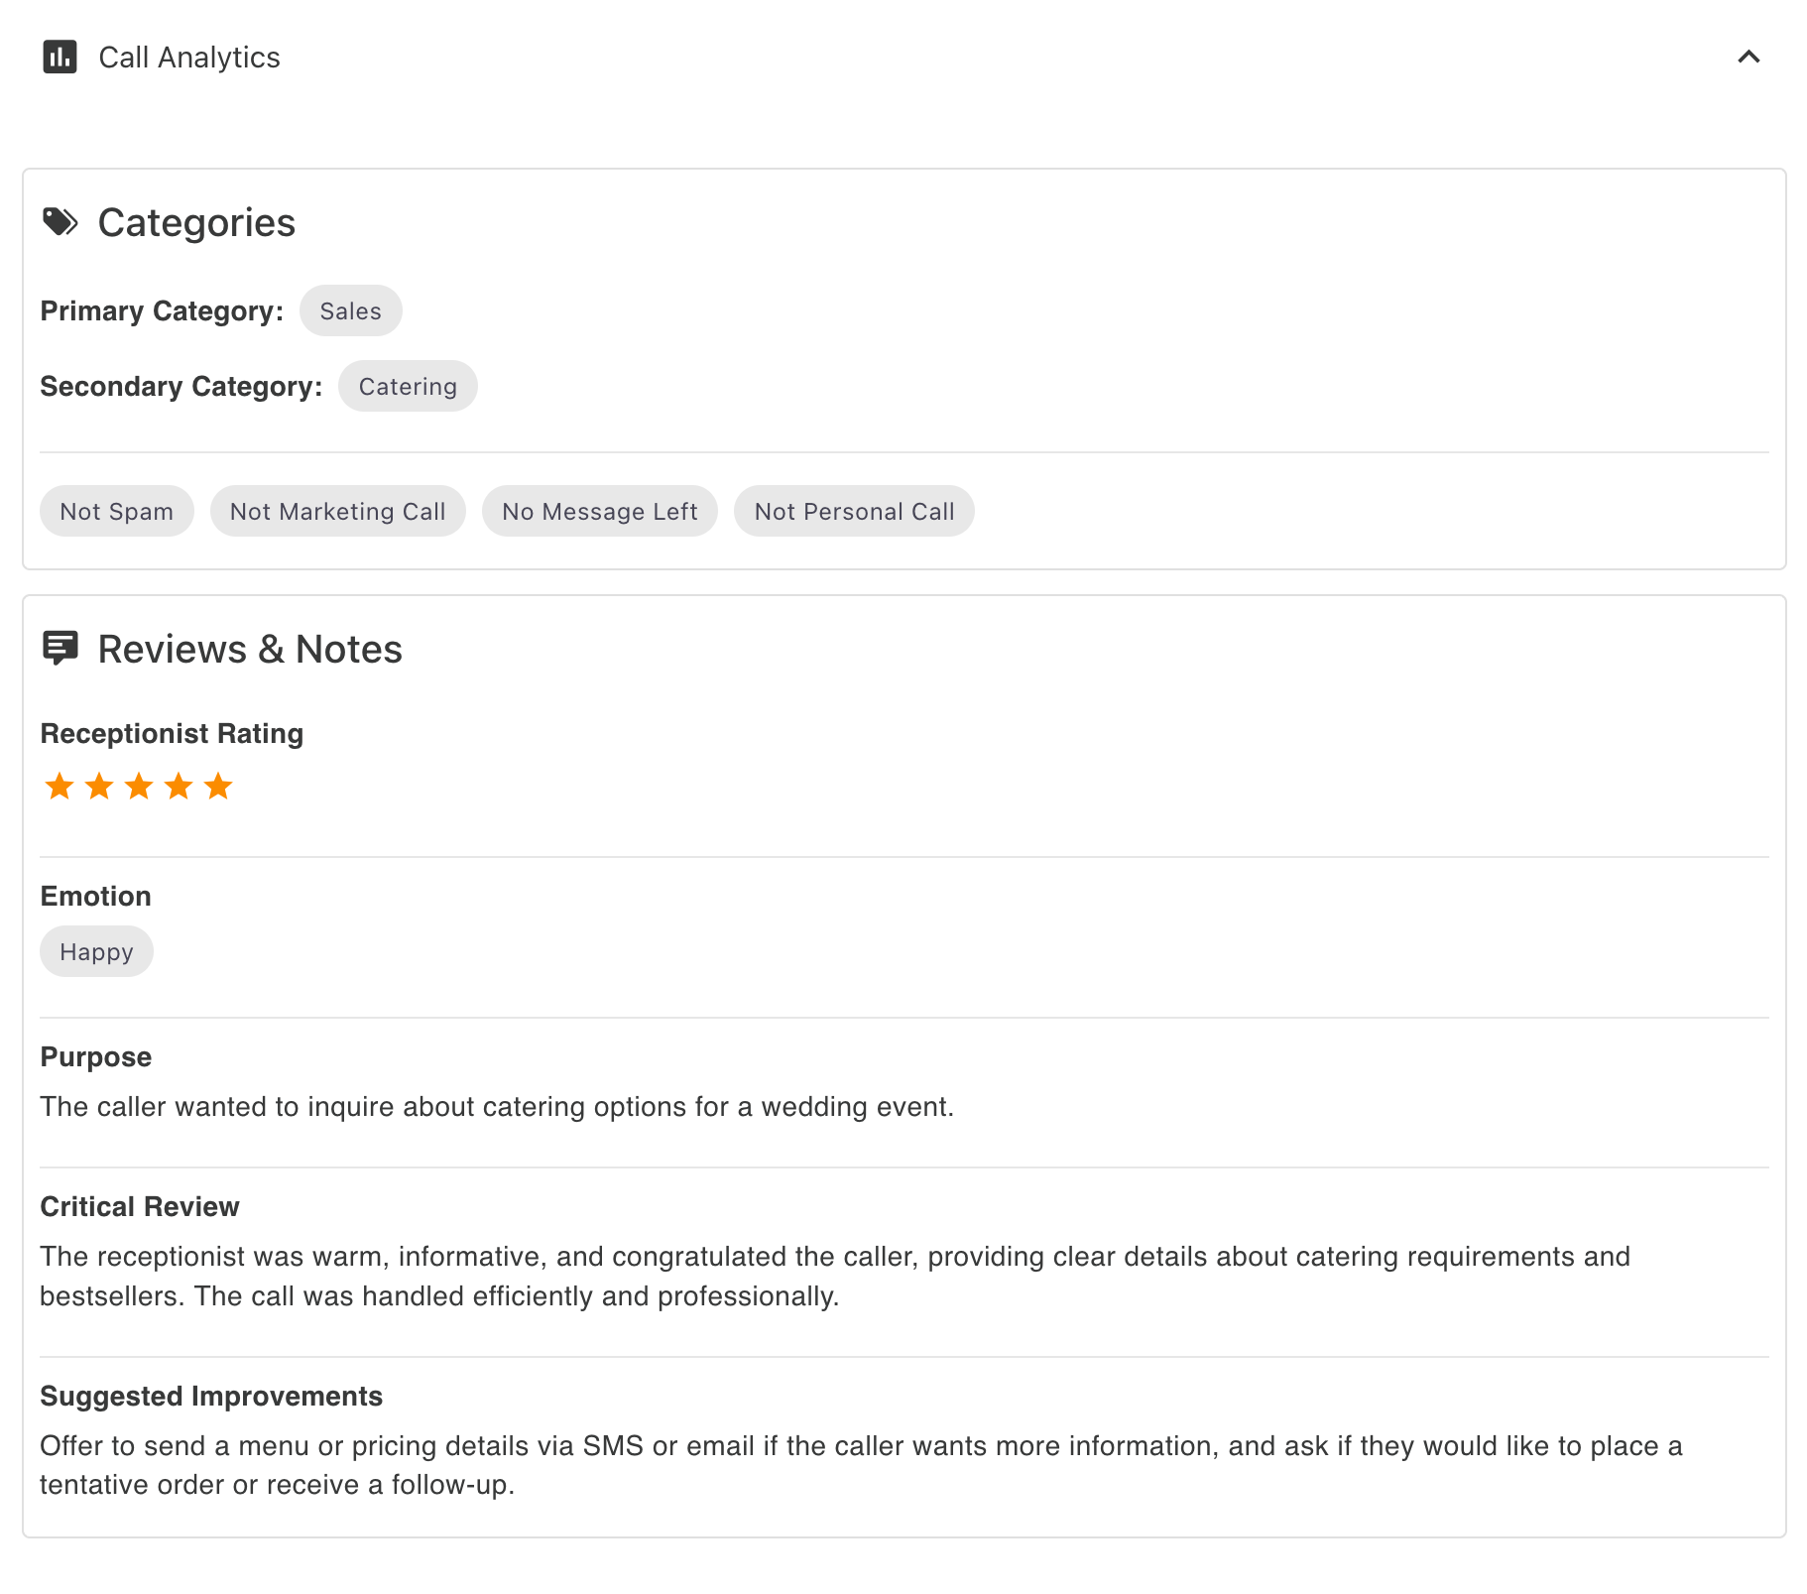Viewport: 1807px width, 1594px height.
Task: Select the Happy emotion tag
Action: point(96,951)
